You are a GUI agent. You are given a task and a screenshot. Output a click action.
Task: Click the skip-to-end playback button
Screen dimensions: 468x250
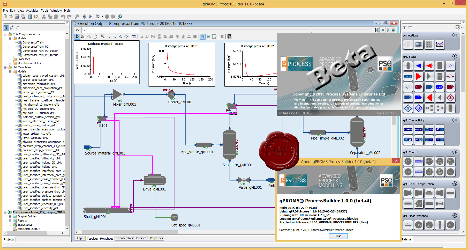tap(393, 30)
